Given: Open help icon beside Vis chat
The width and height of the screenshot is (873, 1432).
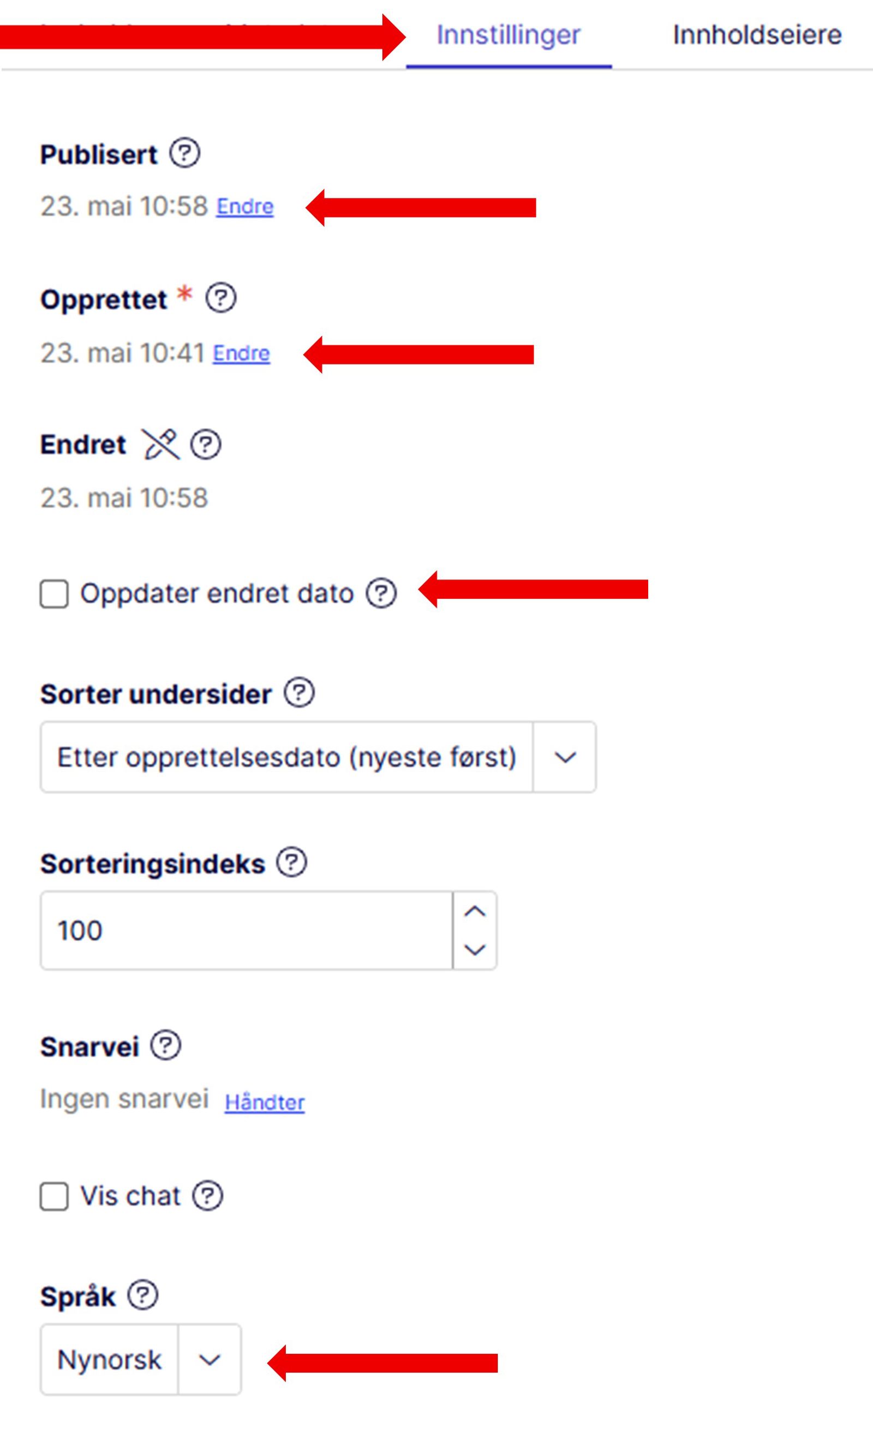Looking at the screenshot, I should (x=207, y=1196).
